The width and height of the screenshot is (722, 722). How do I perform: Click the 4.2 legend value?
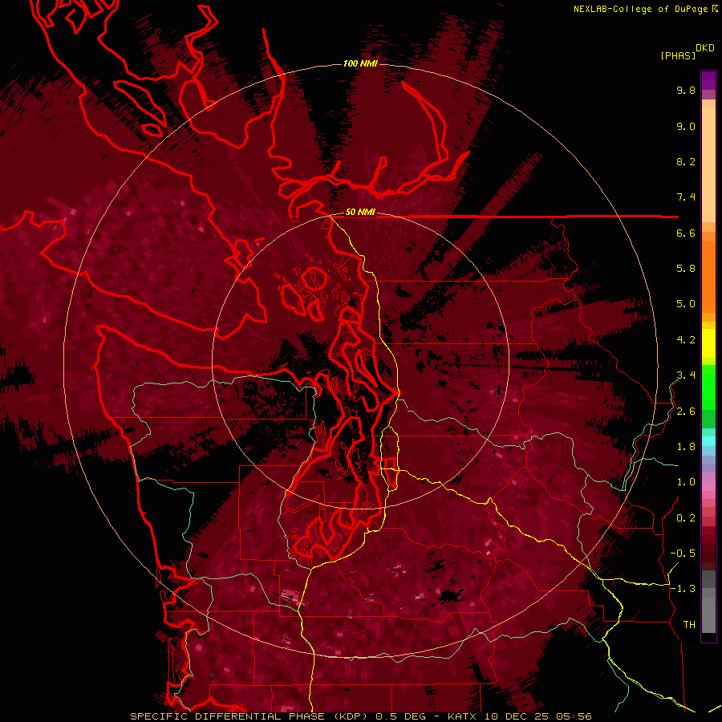click(686, 340)
